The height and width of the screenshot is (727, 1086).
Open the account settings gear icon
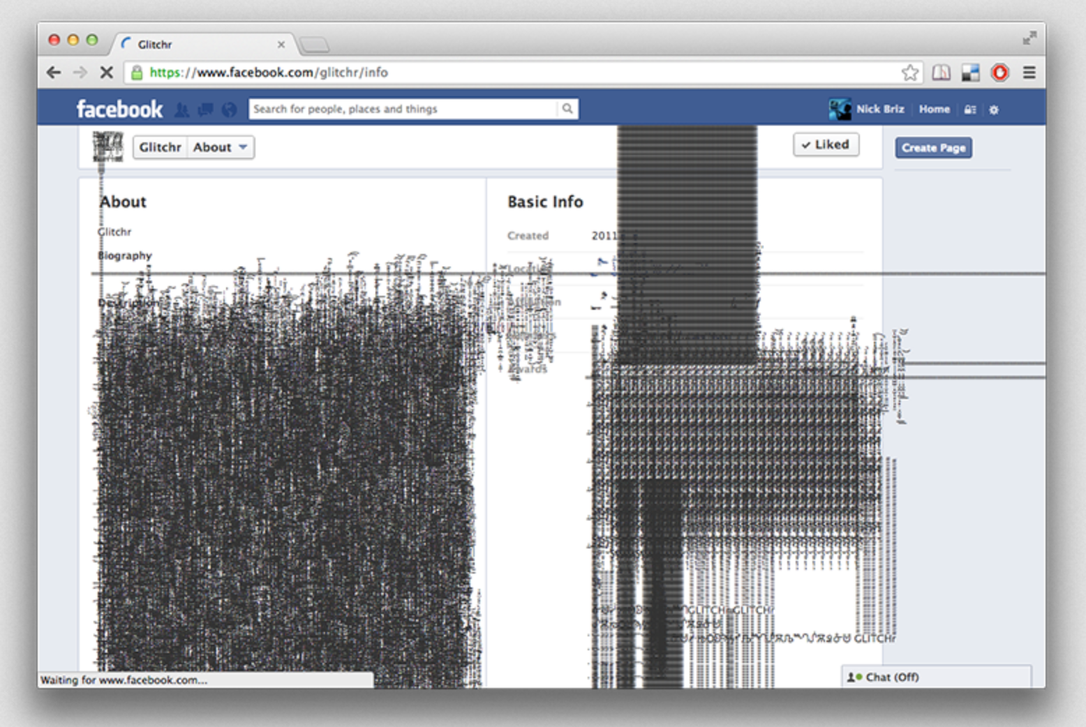pos(994,110)
